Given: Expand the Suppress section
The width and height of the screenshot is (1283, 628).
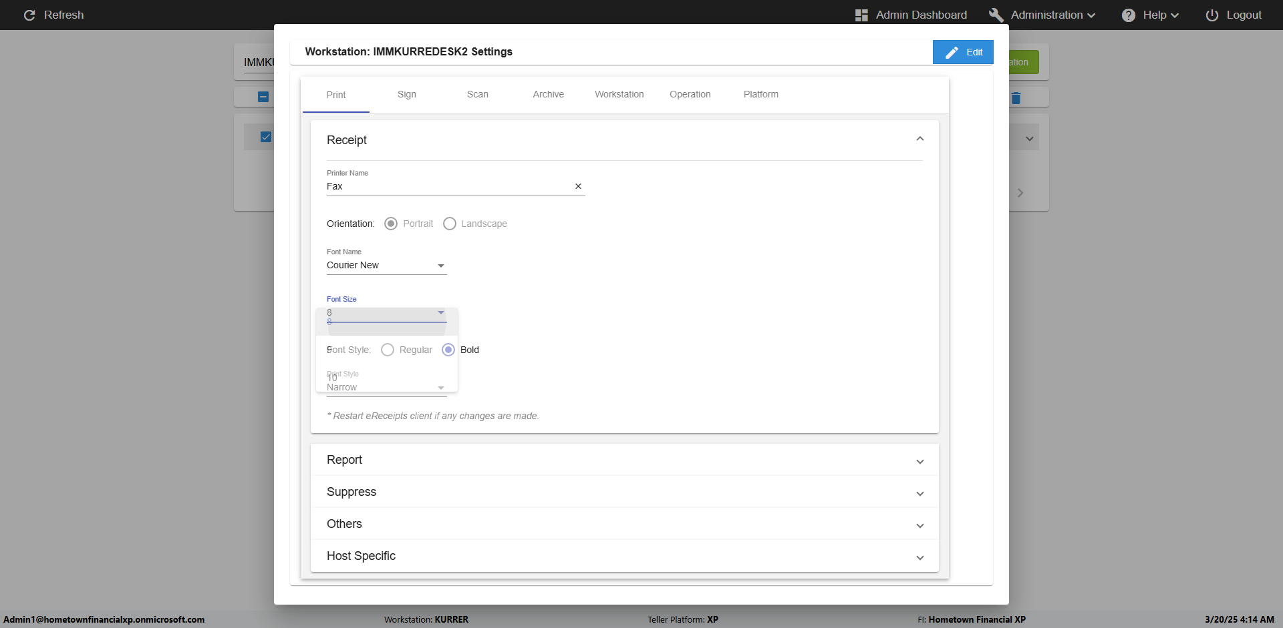Looking at the screenshot, I should point(919,493).
